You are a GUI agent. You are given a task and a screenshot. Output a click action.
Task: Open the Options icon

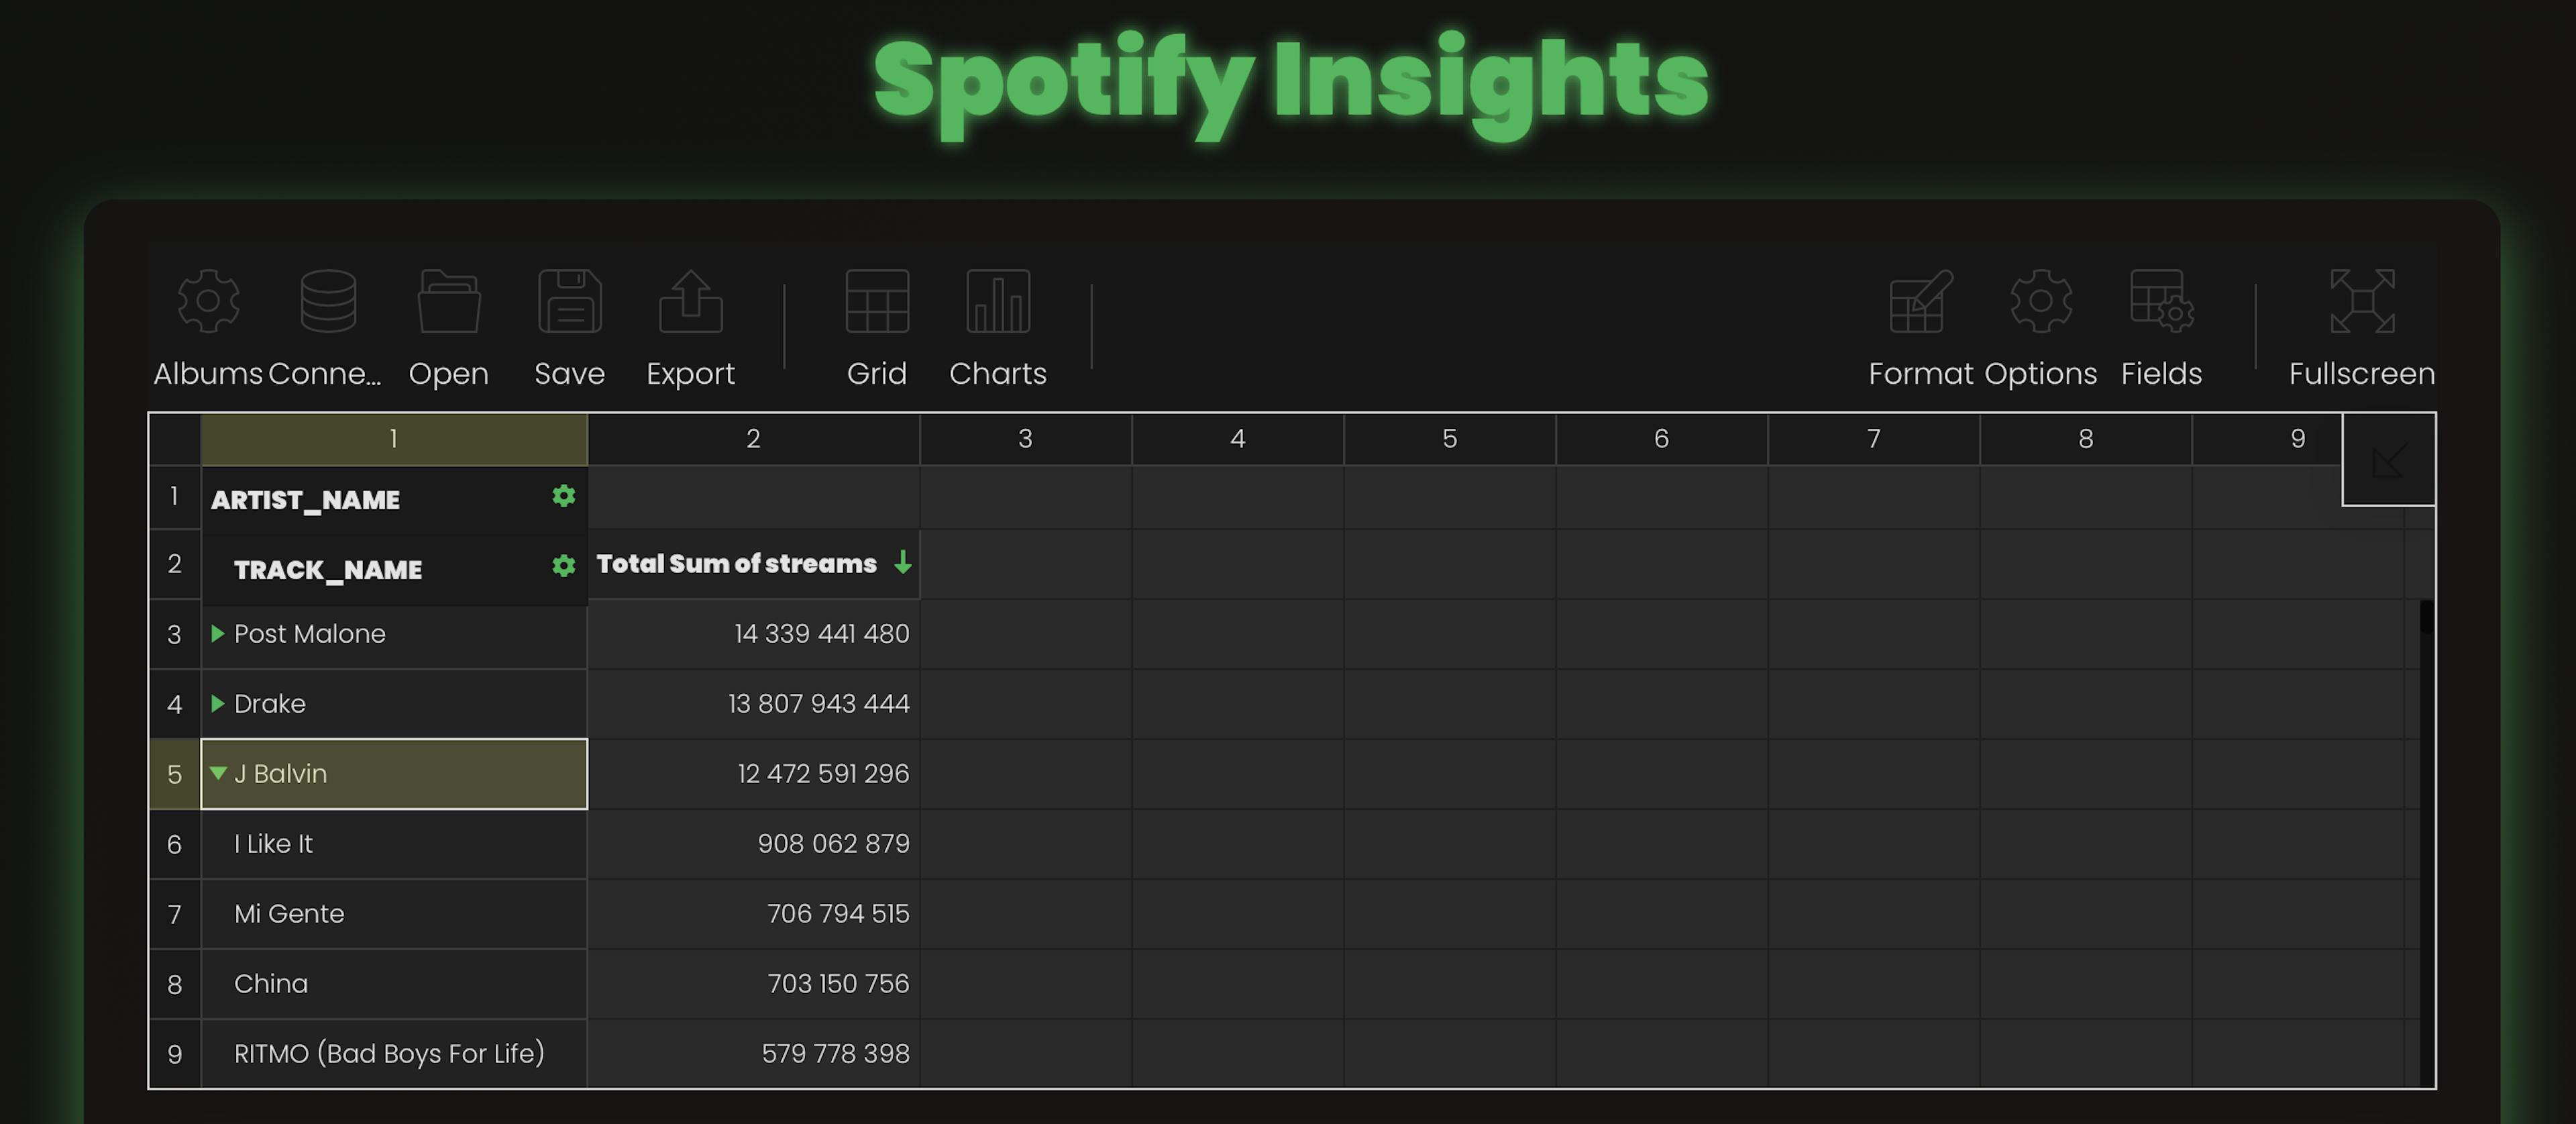click(2042, 302)
